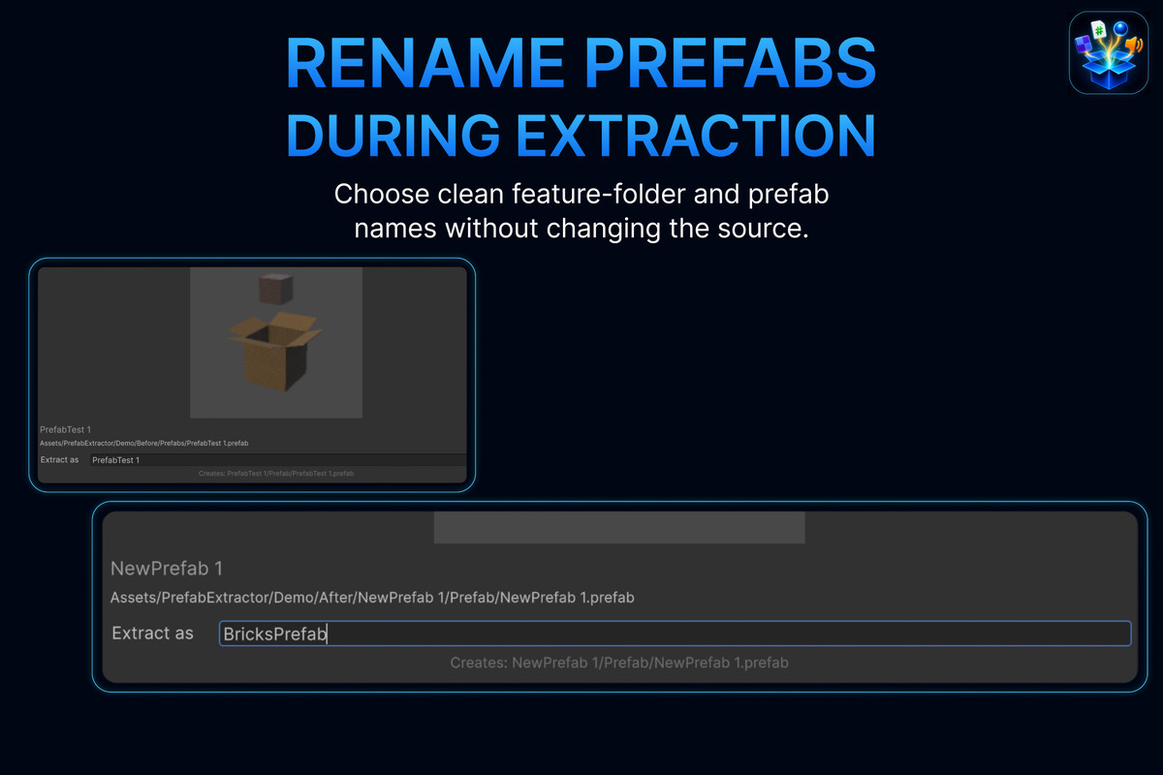Click the Extract as field containing BricksPrefab
Viewport: 1163px width, 775px height.
point(675,634)
